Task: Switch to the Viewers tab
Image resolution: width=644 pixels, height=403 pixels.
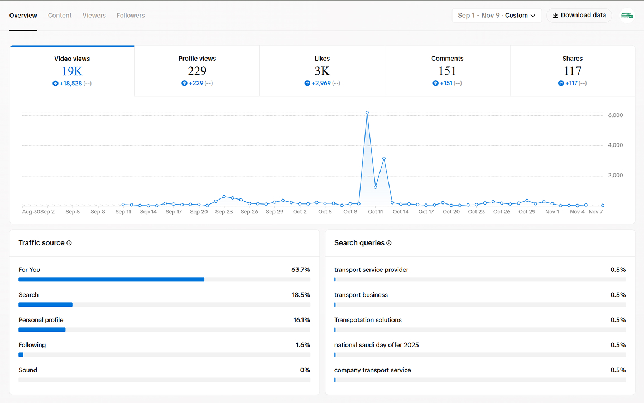Action: tap(94, 15)
